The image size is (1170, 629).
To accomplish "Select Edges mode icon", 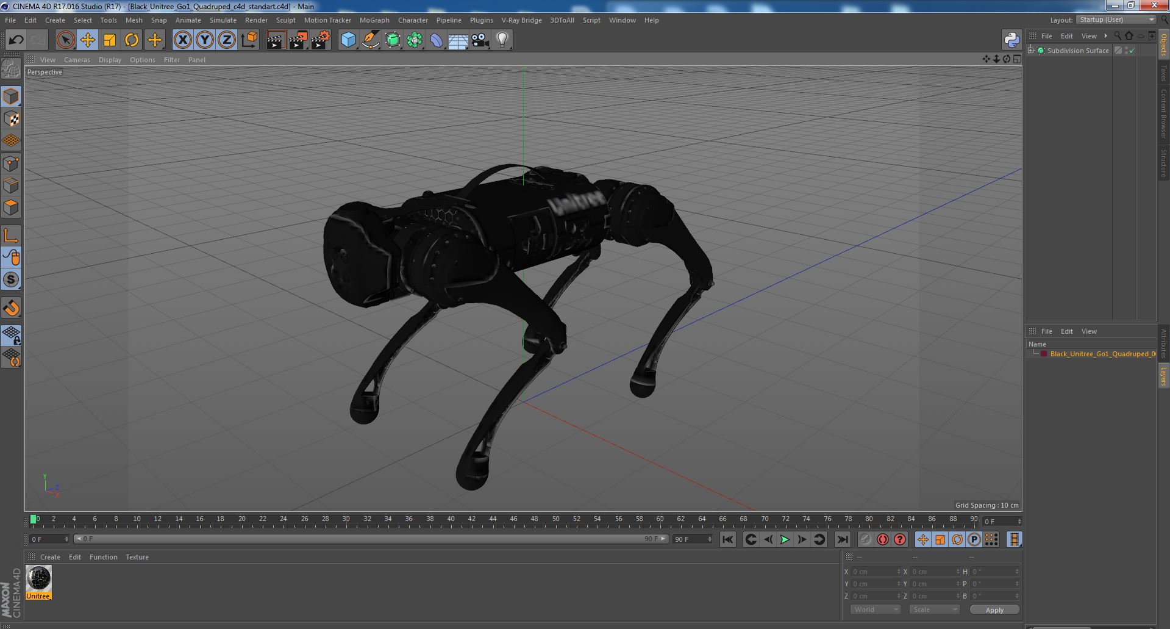I will tap(11, 185).
